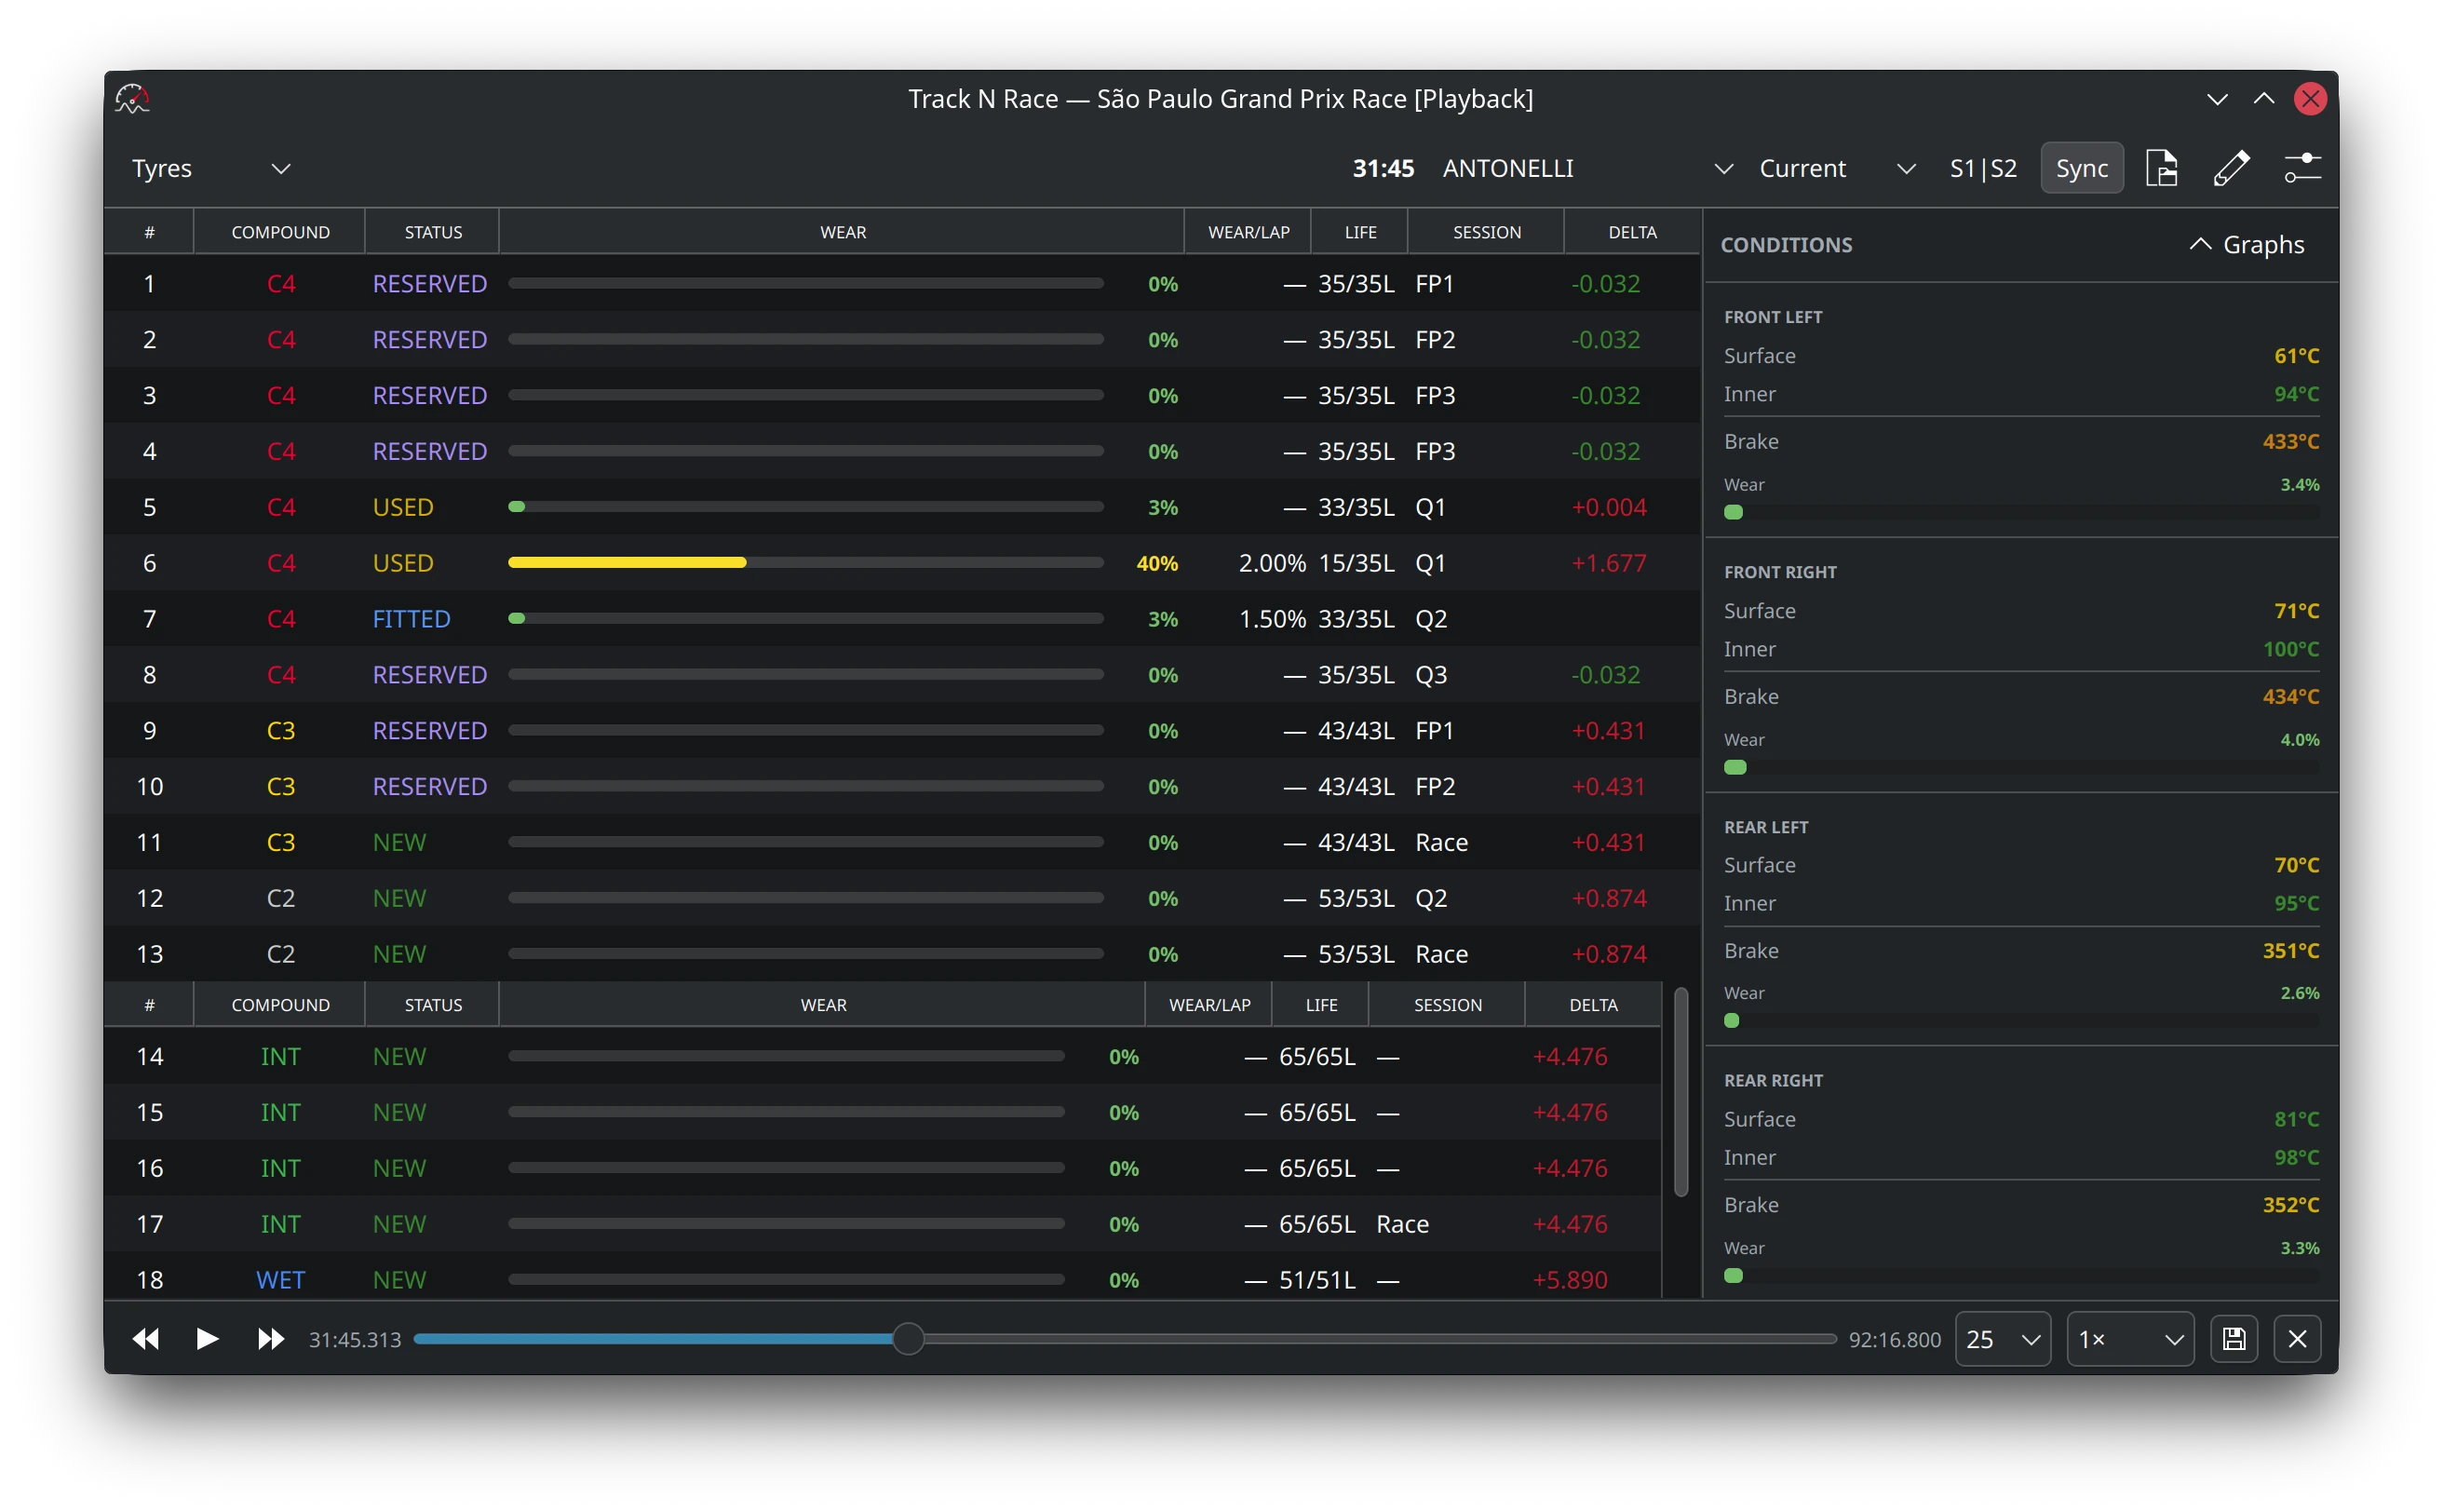Open the ANTONELLI driver dropdown
Viewport: 2443px width, 1512px height.
pos(1586,168)
